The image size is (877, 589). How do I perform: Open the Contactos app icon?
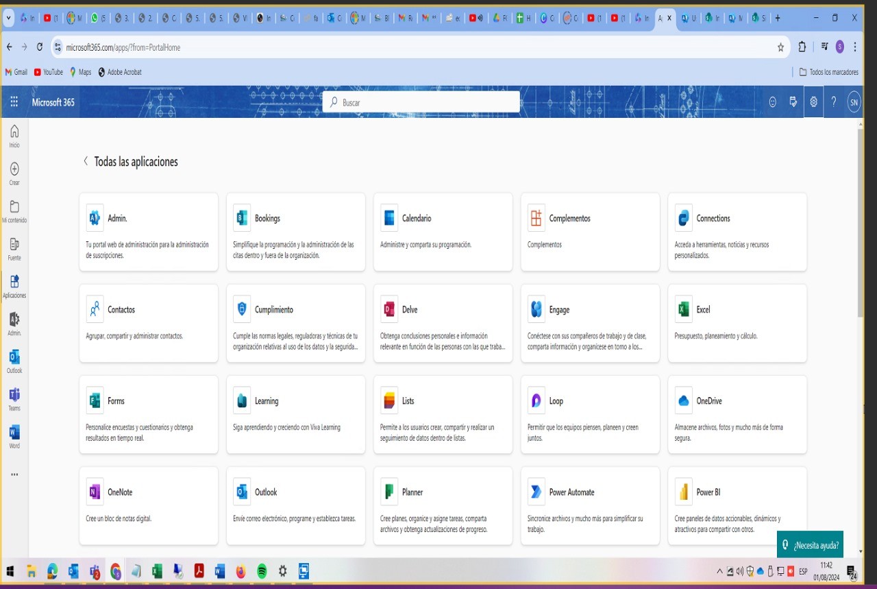coord(95,309)
